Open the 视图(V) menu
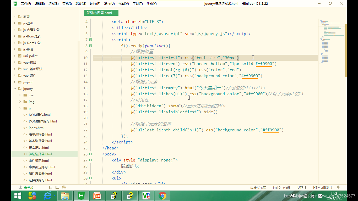 123,4
